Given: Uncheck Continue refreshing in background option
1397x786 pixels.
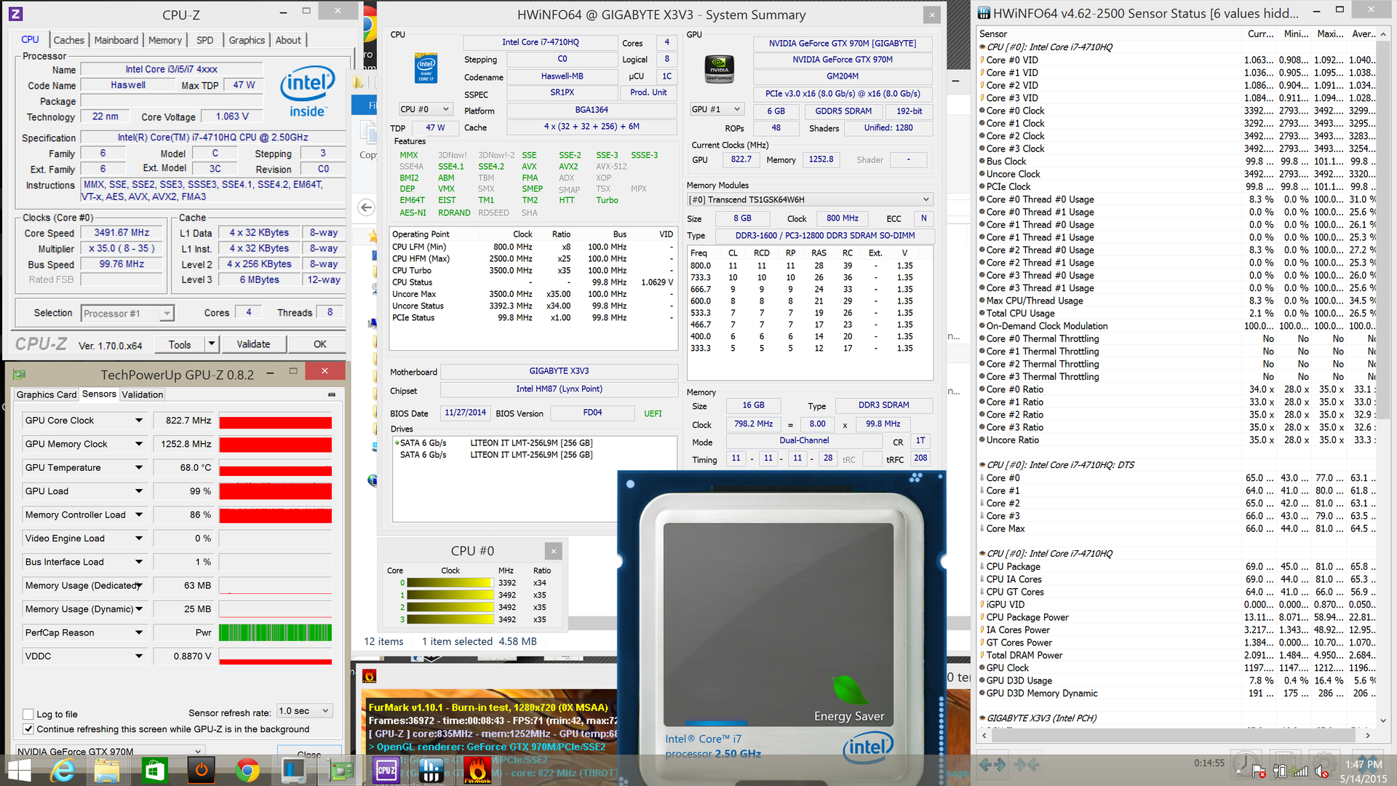Looking at the screenshot, I should [x=28, y=729].
